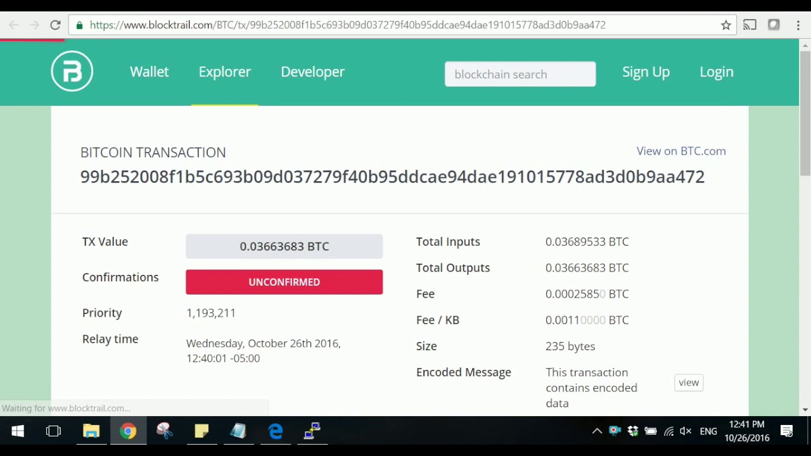Click the muted volume tray icon
This screenshot has width=811, height=456.
click(686, 431)
